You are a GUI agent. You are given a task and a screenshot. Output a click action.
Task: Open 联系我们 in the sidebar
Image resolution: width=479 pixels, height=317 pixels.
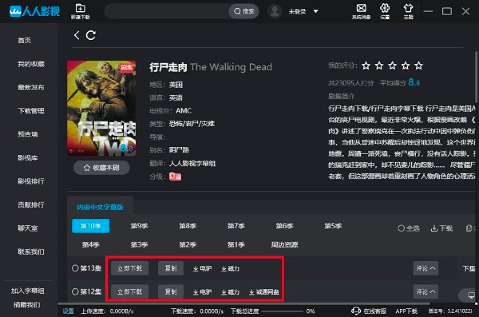[x=31, y=252]
